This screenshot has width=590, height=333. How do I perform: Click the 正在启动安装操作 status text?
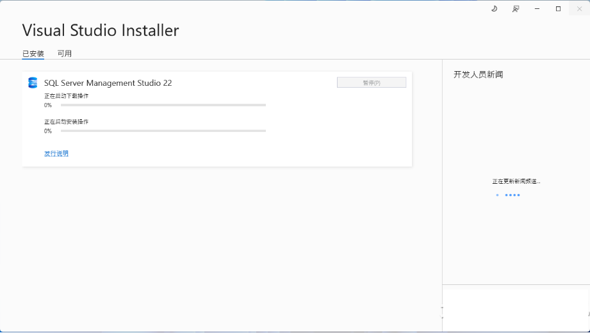tap(66, 122)
